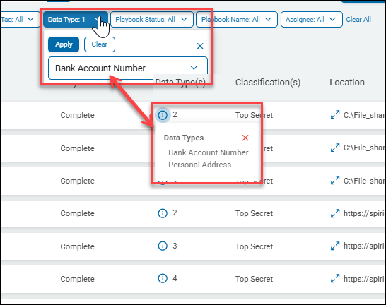Expand the Bank Account Number combo box chevron
The image size is (386, 305).
pyautogui.click(x=194, y=68)
